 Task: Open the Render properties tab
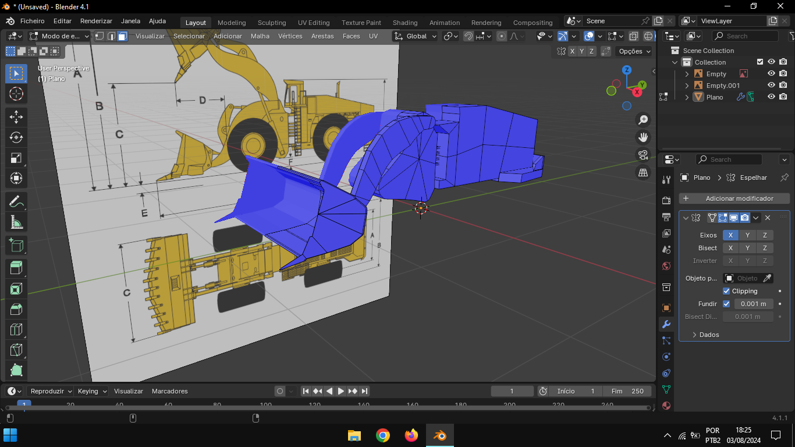[x=666, y=201]
